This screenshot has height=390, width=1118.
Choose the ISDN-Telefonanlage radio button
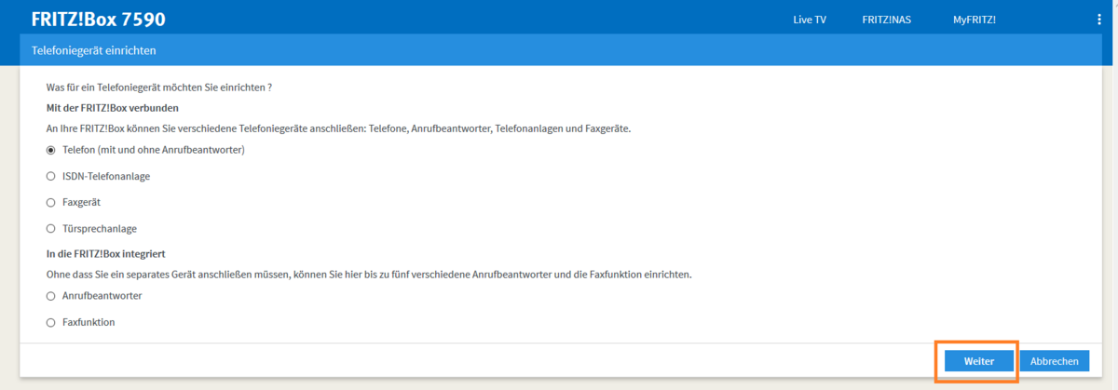point(51,176)
